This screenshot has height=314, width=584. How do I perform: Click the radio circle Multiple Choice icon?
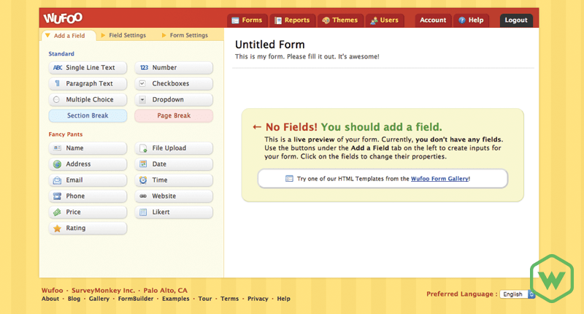coord(56,99)
